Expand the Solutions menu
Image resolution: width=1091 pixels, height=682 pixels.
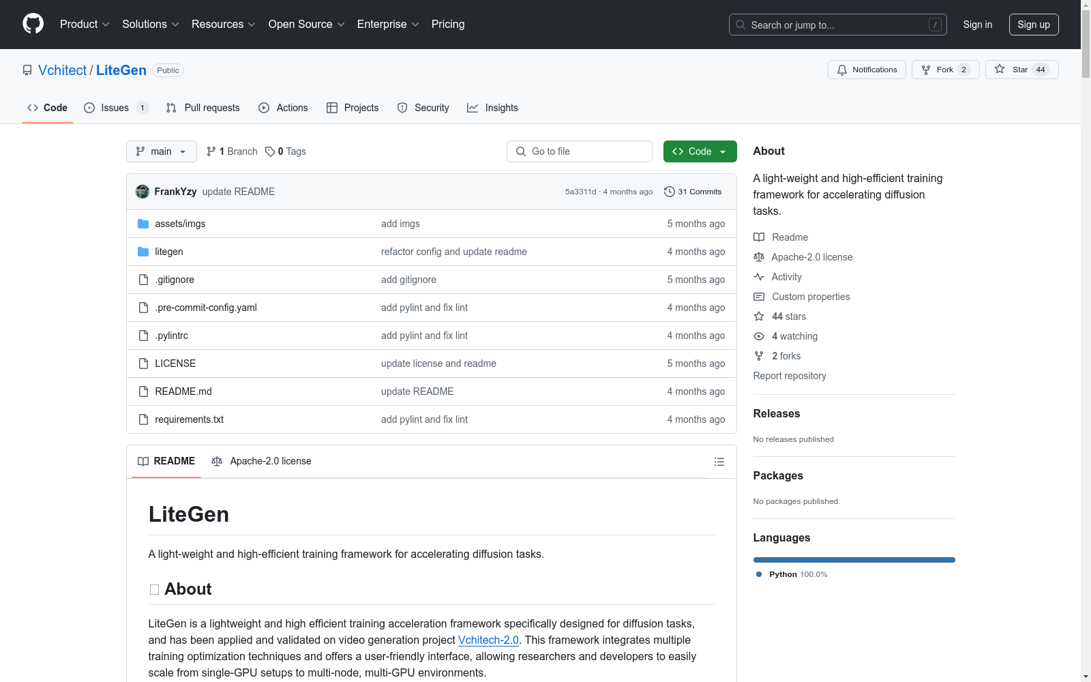pos(150,25)
